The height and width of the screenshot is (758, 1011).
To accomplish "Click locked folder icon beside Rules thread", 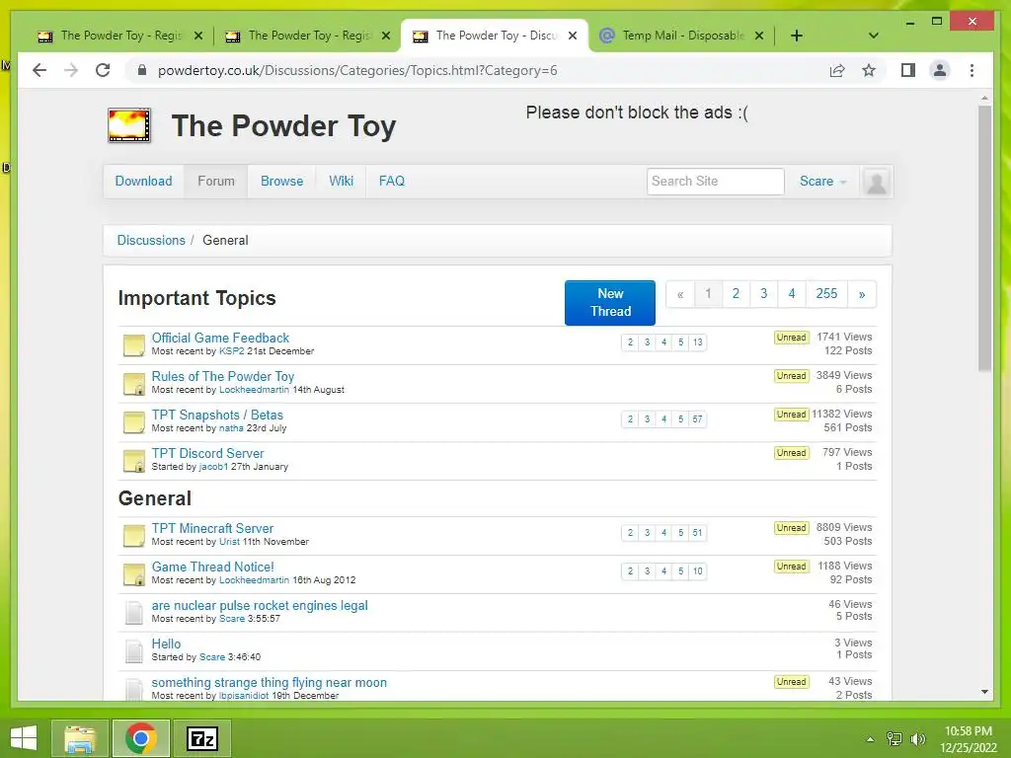I will coord(134,384).
